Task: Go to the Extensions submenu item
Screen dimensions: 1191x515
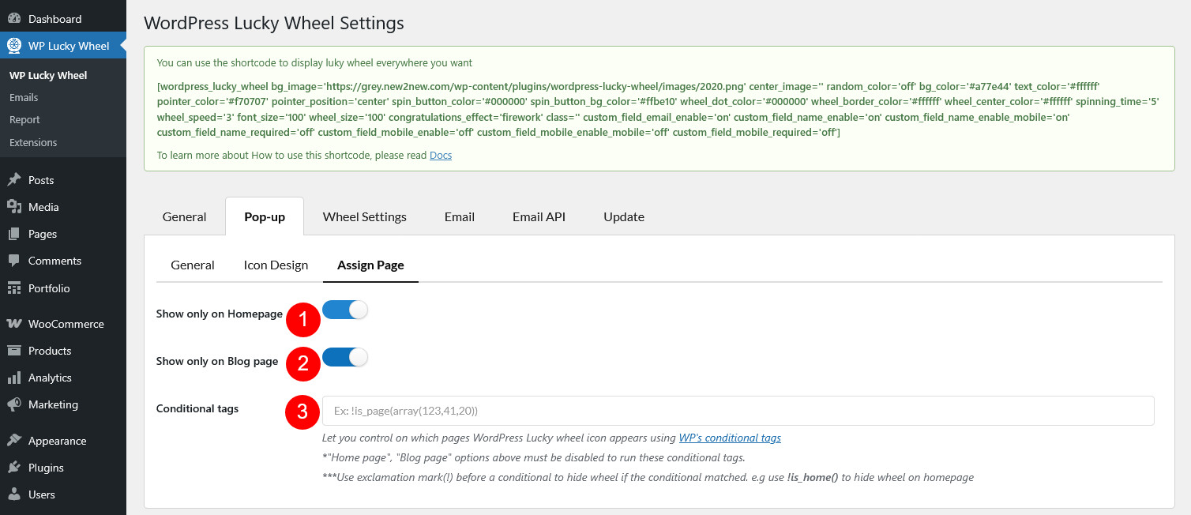Action: [x=33, y=143]
